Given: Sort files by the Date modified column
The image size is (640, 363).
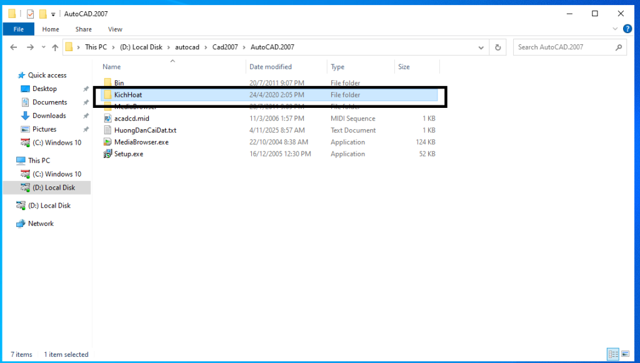Looking at the screenshot, I should tap(271, 67).
